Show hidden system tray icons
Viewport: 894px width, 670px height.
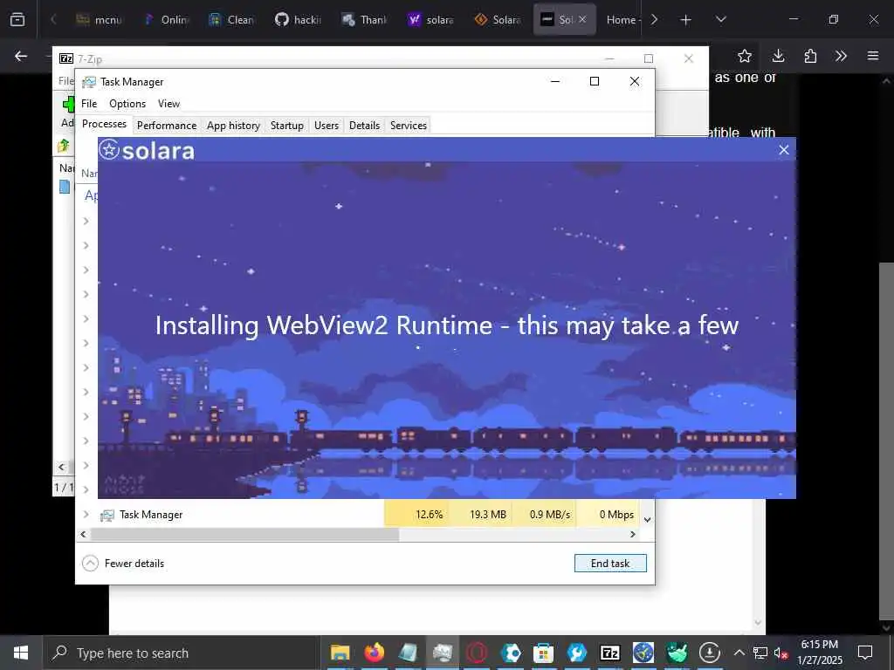click(x=739, y=653)
